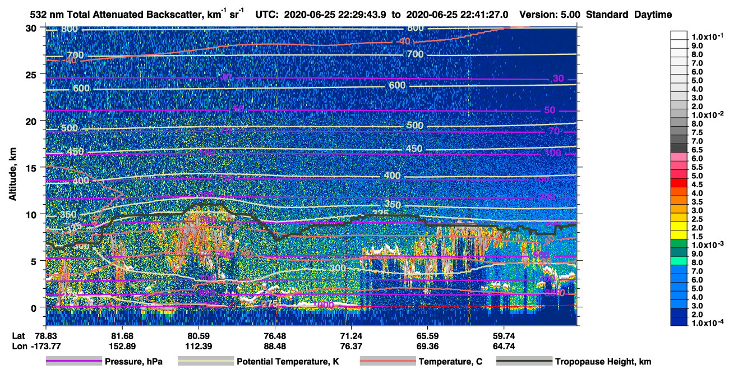Click the pale Potential Temperature line sample in legend

click(205, 362)
